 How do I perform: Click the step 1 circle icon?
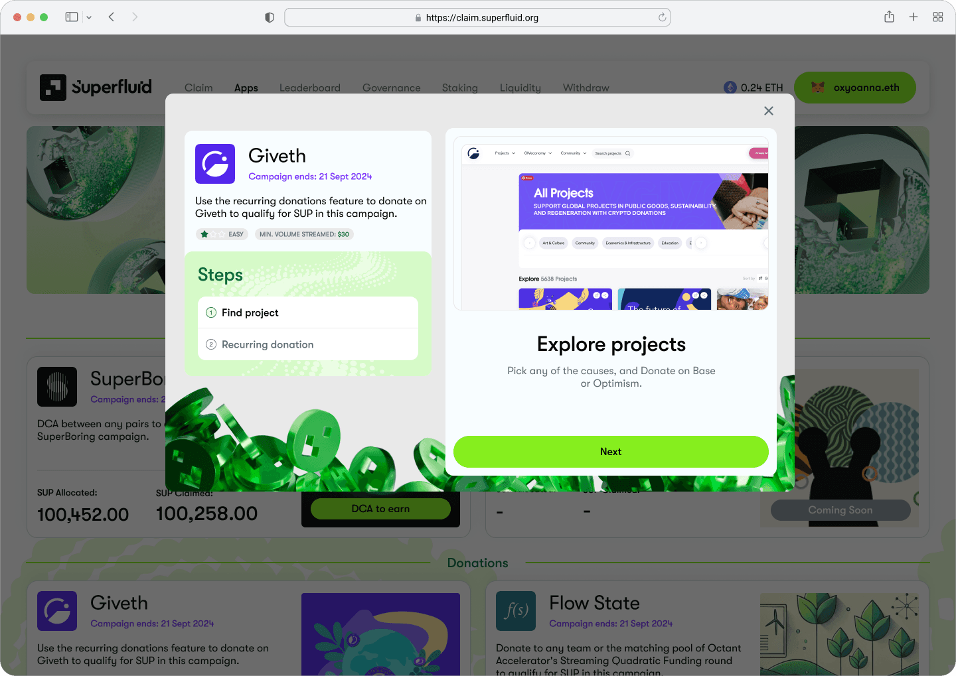click(211, 312)
